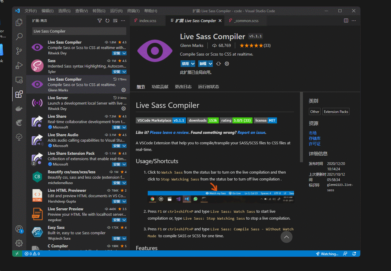
Task: Expand install dropdown for Sass by Syler
Action: point(124,72)
